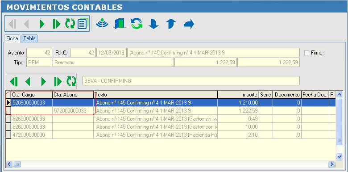The height and width of the screenshot is (172, 348).
Task: Toggle the Firme checkbox
Action: pos(307,53)
